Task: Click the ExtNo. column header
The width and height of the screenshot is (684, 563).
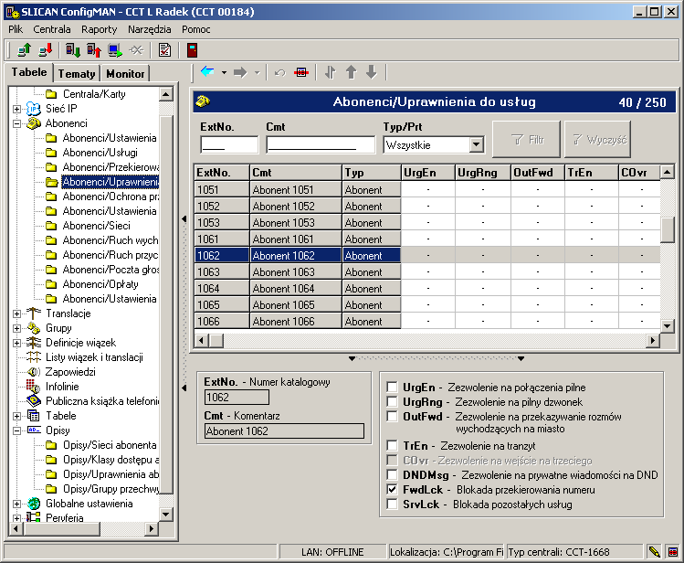Action: click(x=222, y=173)
